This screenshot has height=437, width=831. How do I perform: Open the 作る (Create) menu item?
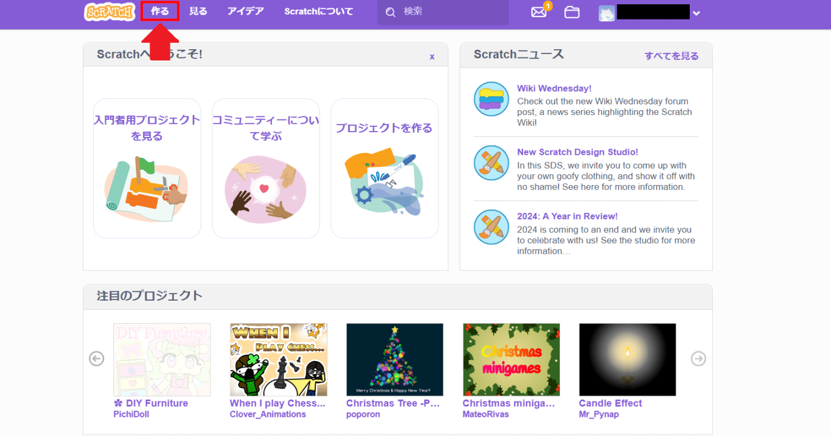[160, 11]
